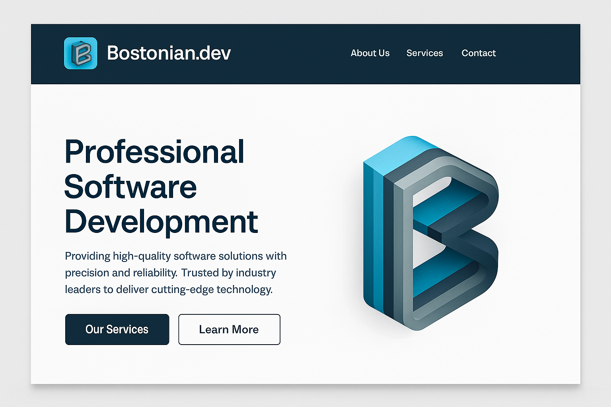Screen dimensions: 611x407
Task: Click "Trusted by industry" in the description
Action: point(229,273)
